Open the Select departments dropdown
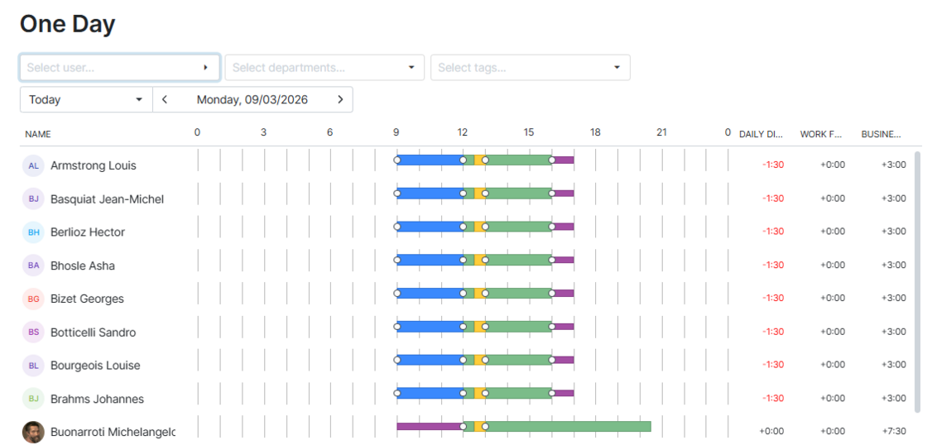The height and width of the screenshot is (445, 927). click(324, 67)
